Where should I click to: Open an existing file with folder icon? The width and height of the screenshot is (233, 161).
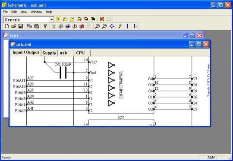click(14, 26)
